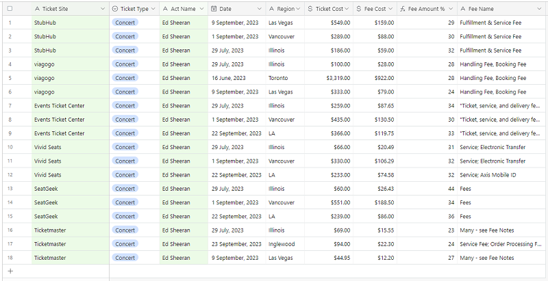Click the fee amount 44 cell
Image resolution: width=548 pixels, height=281 pixels.
[427, 189]
